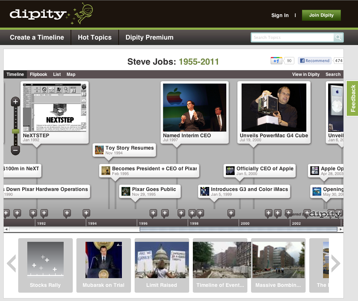Image resolution: width=358 pixels, height=301 pixels.
Task: Switch to the Timeline view tab
Action: click(15, 74)
